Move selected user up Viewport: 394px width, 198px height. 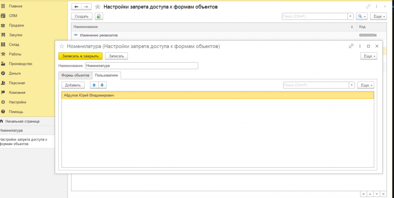pos(94,85)
